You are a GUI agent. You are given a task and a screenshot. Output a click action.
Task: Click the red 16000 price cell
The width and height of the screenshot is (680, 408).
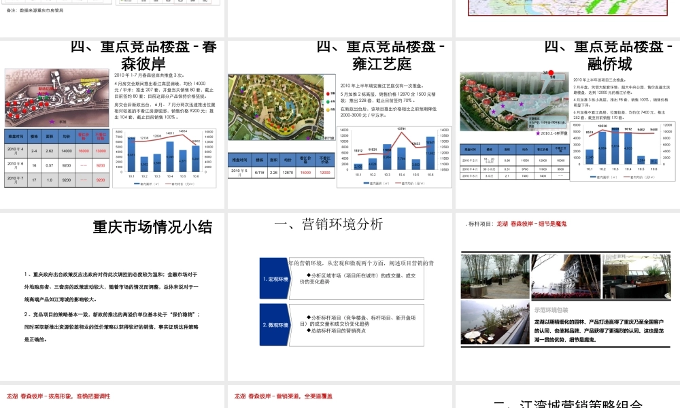84,151
